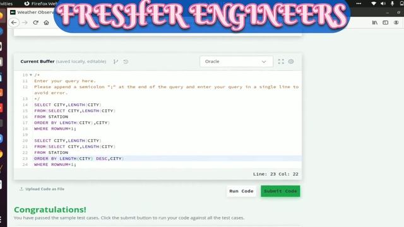This screenshot has height=227, width=404.
Task: Click the network indicator in the top bar
Action: (x=374, y=3)
